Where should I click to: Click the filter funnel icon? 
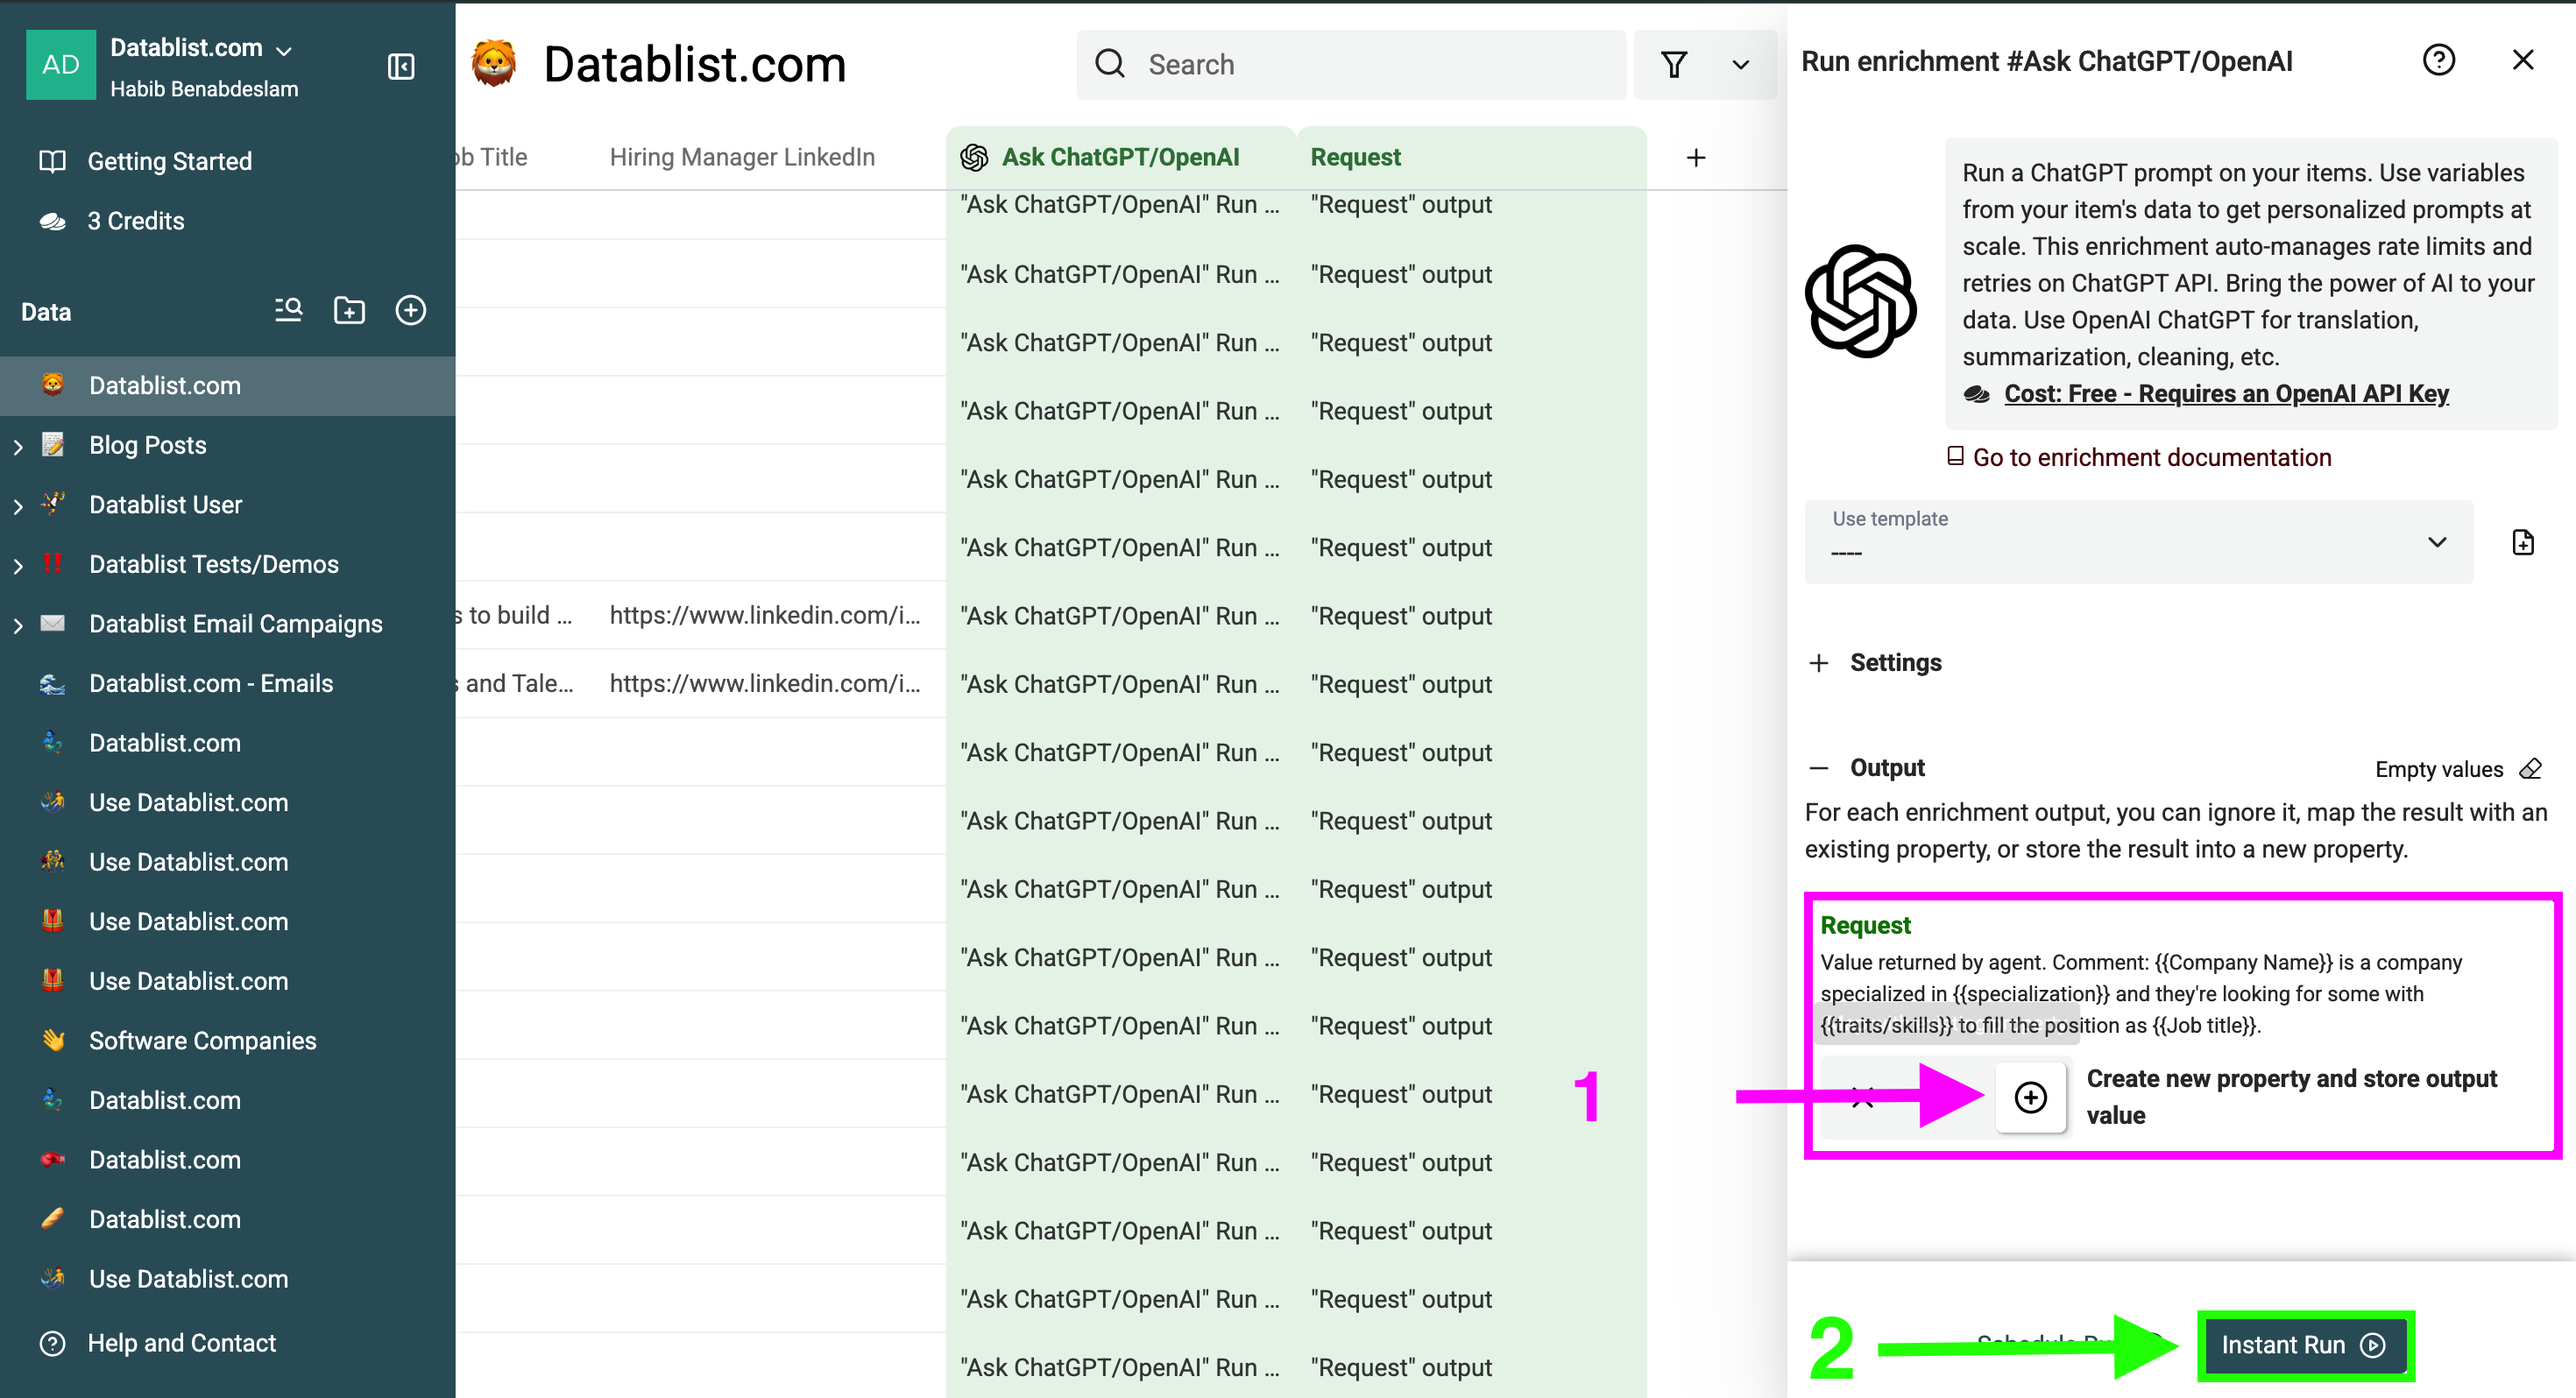(x=1674, y=65)
